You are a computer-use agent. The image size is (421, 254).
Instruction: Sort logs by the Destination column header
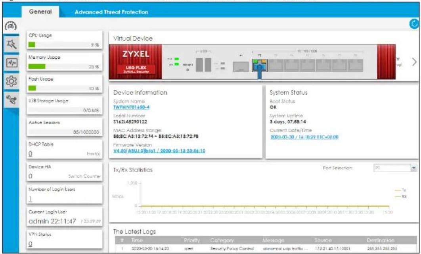381,240
